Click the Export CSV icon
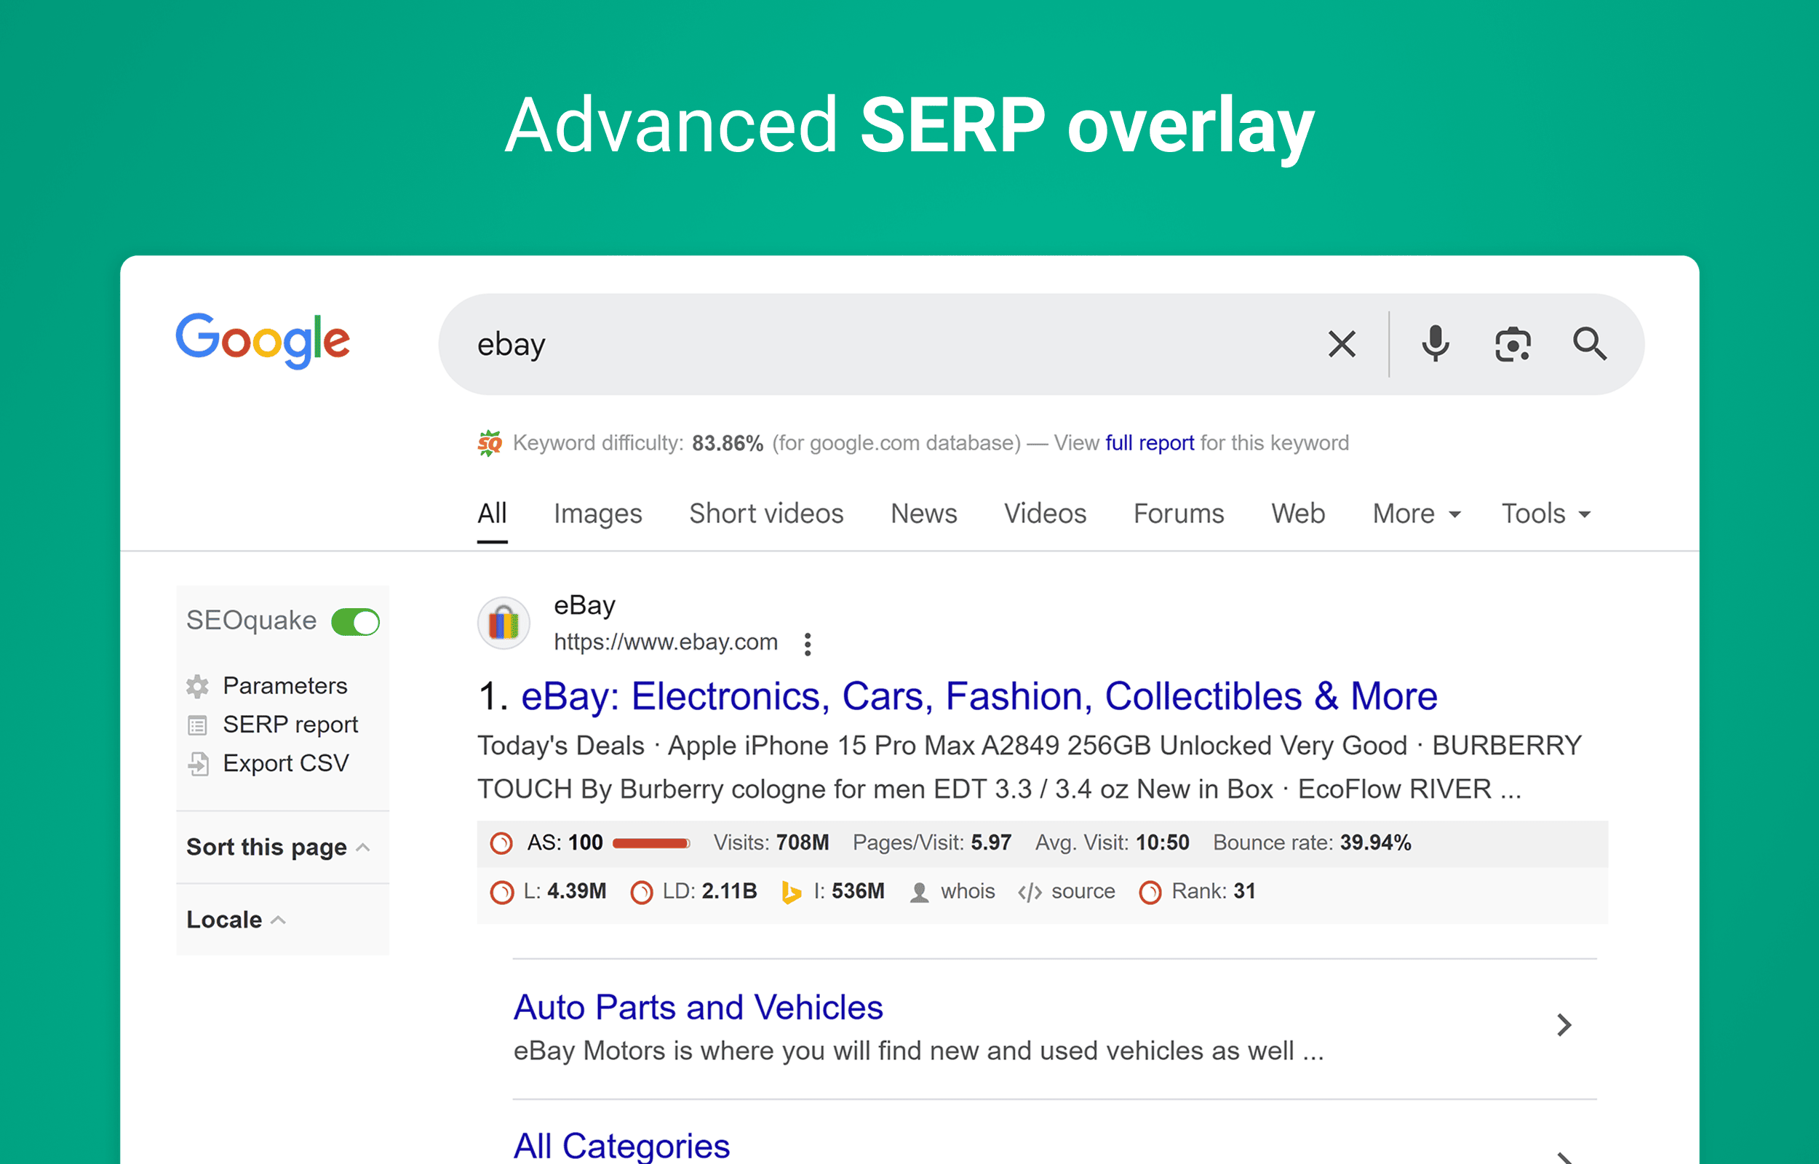Image resolution: width=1819 pixels, height=1164 pixels. pyautogui.click(x=198, y=763)
